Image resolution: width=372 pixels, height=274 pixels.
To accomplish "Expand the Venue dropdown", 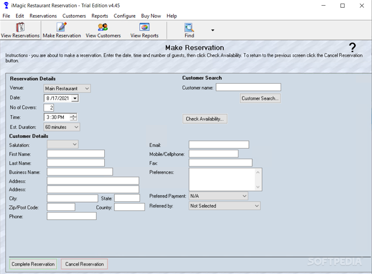I will click(67, 89).
